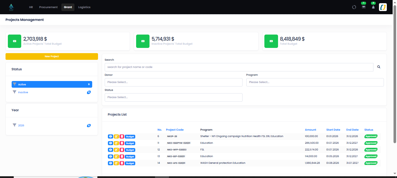Open the Grant menu

pyautogui.click(x=68, y=7)
